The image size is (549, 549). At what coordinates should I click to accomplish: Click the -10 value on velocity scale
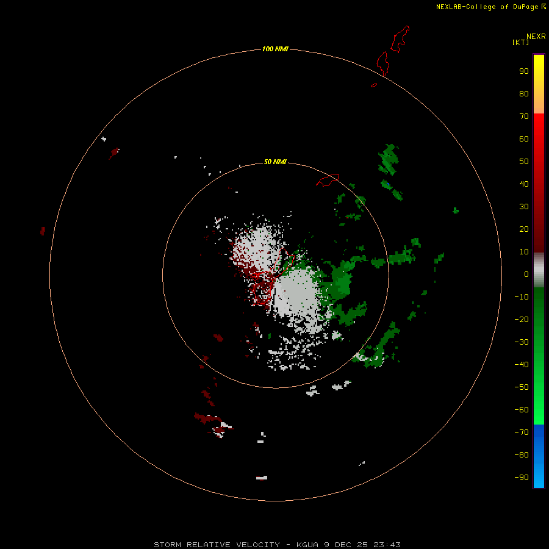[x=522, y=297]
